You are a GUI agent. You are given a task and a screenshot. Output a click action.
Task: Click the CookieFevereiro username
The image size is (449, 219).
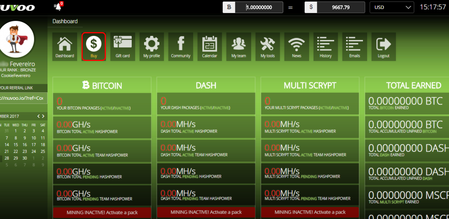pos(16,75)
